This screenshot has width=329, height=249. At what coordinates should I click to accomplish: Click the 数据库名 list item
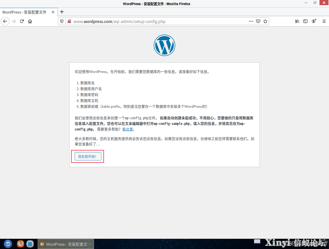[88, 83]
